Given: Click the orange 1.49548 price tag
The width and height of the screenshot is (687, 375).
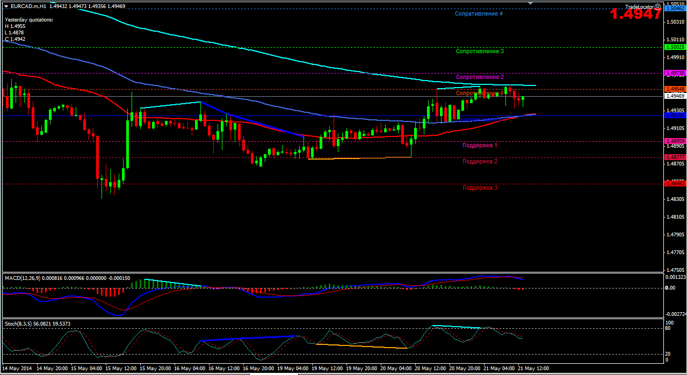Looking at the screenshot, I should (675, 89).
